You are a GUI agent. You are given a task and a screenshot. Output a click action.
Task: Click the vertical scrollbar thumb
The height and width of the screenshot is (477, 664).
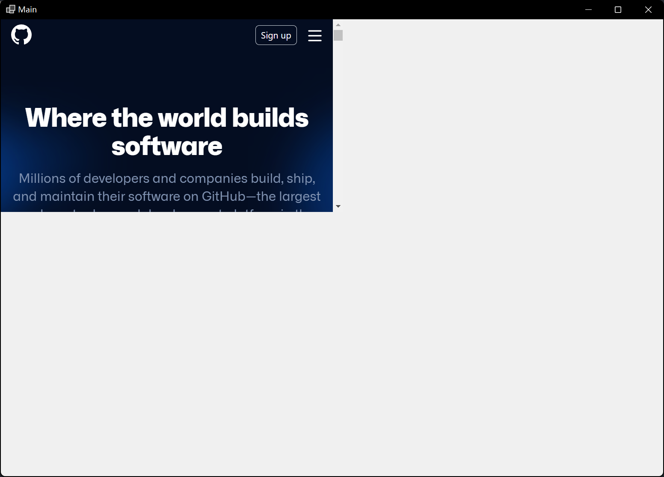point(338,35)
